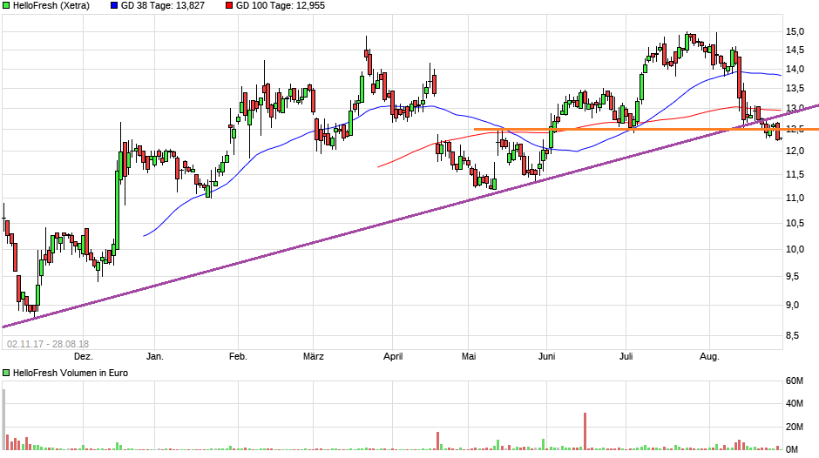Click the Dez. month label on the time axis
Screen dimensions: 819x458
pos(83,356)
